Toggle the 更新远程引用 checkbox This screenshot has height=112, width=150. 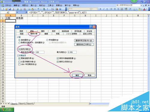(x=19, y=58)
